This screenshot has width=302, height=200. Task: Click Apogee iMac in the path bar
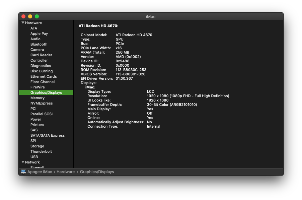(x=40, y=172)
